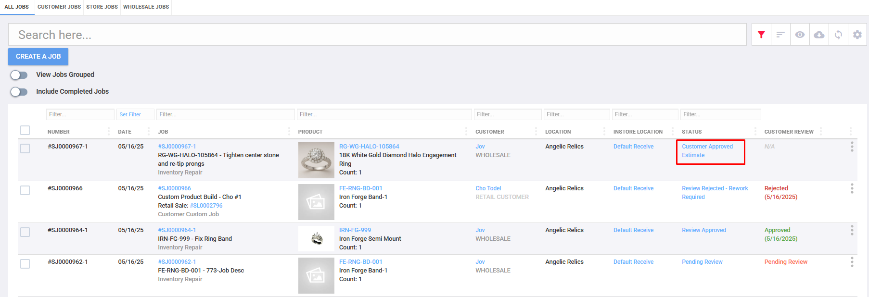Check the box for job #SJ0000964-1
Screen dimensions: 869x297
tap(25, 232)
